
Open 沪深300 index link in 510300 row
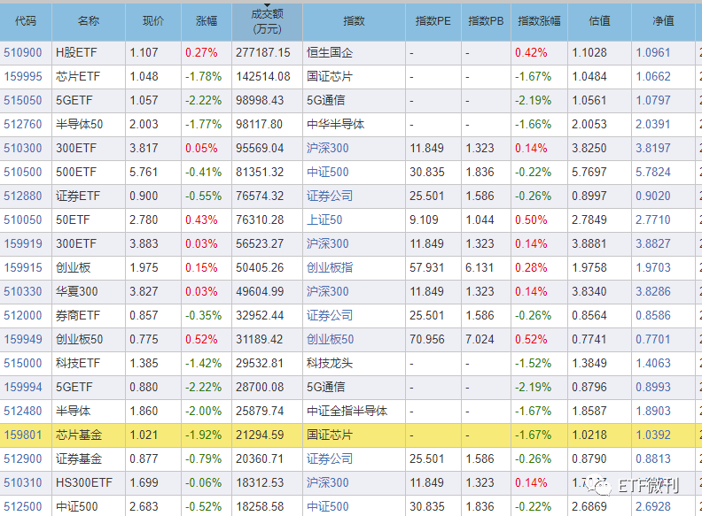tap(328, 148)
